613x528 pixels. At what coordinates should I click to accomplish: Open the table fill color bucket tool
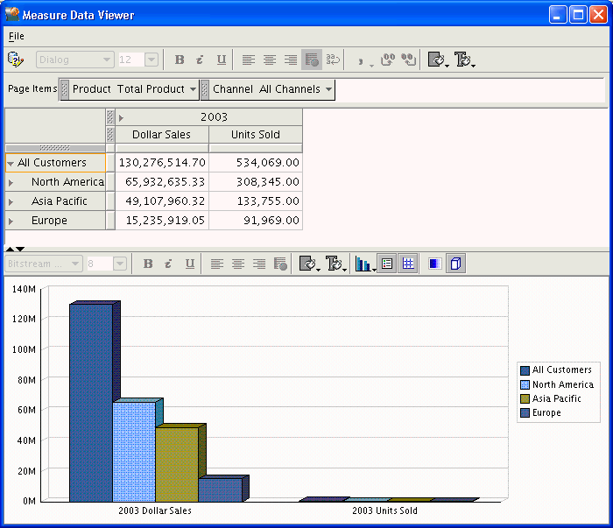pyautogui.click(x=438, y=60)
